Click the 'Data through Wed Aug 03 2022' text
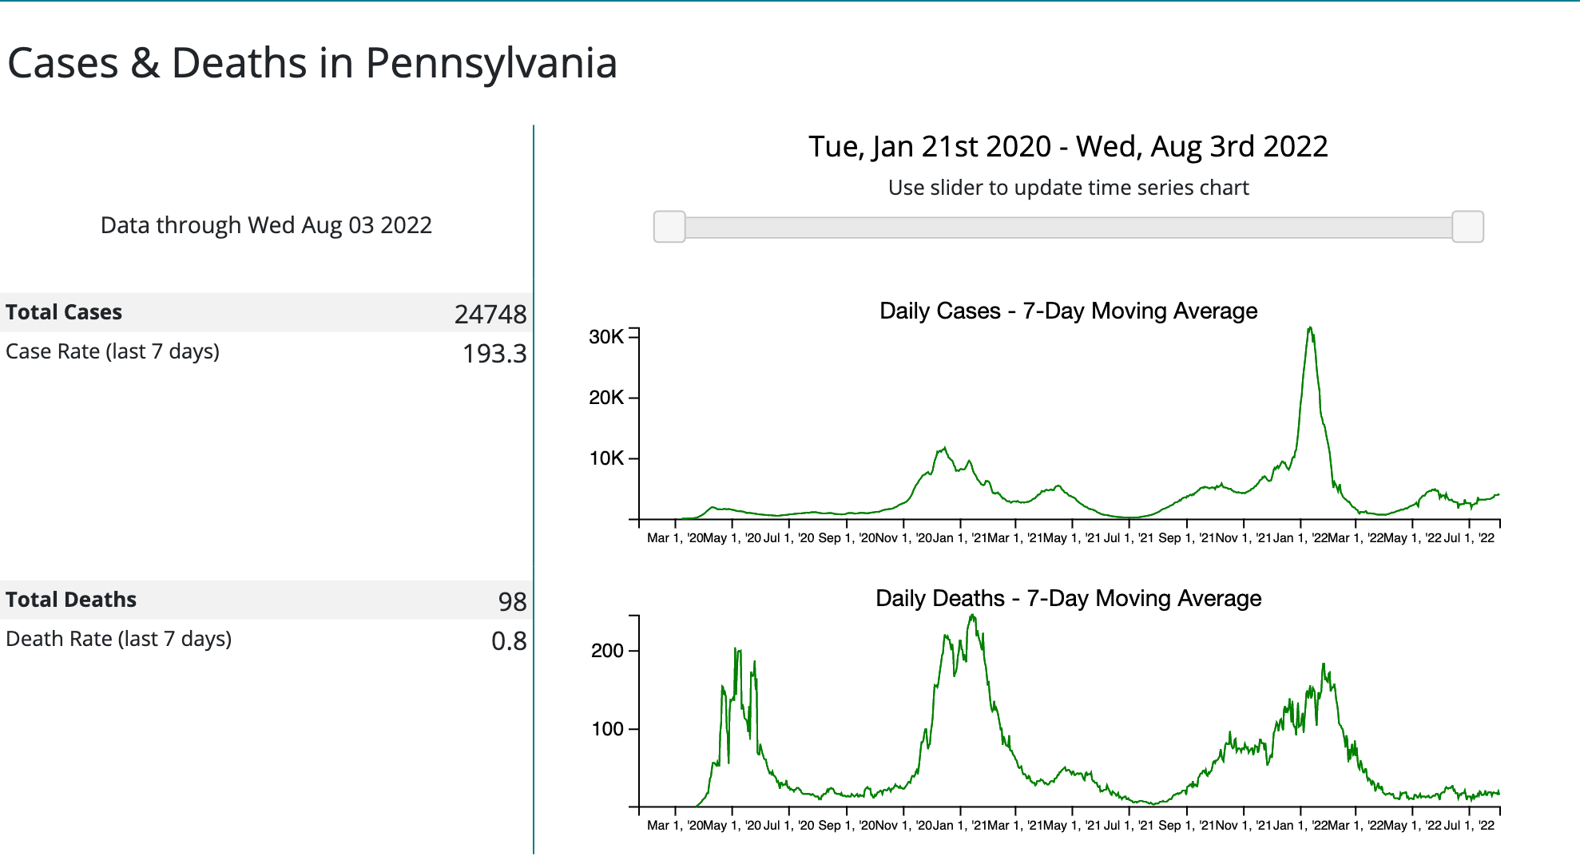Image resolution: width=1580 pixels, height=856 pixels. coord(266,225)
